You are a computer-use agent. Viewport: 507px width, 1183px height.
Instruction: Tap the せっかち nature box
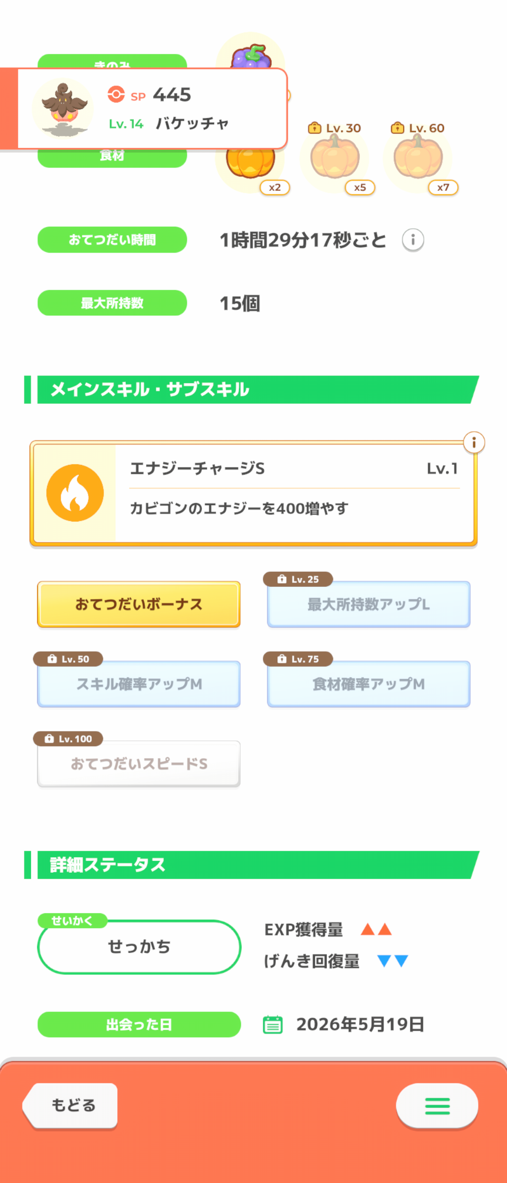(139, 947)
